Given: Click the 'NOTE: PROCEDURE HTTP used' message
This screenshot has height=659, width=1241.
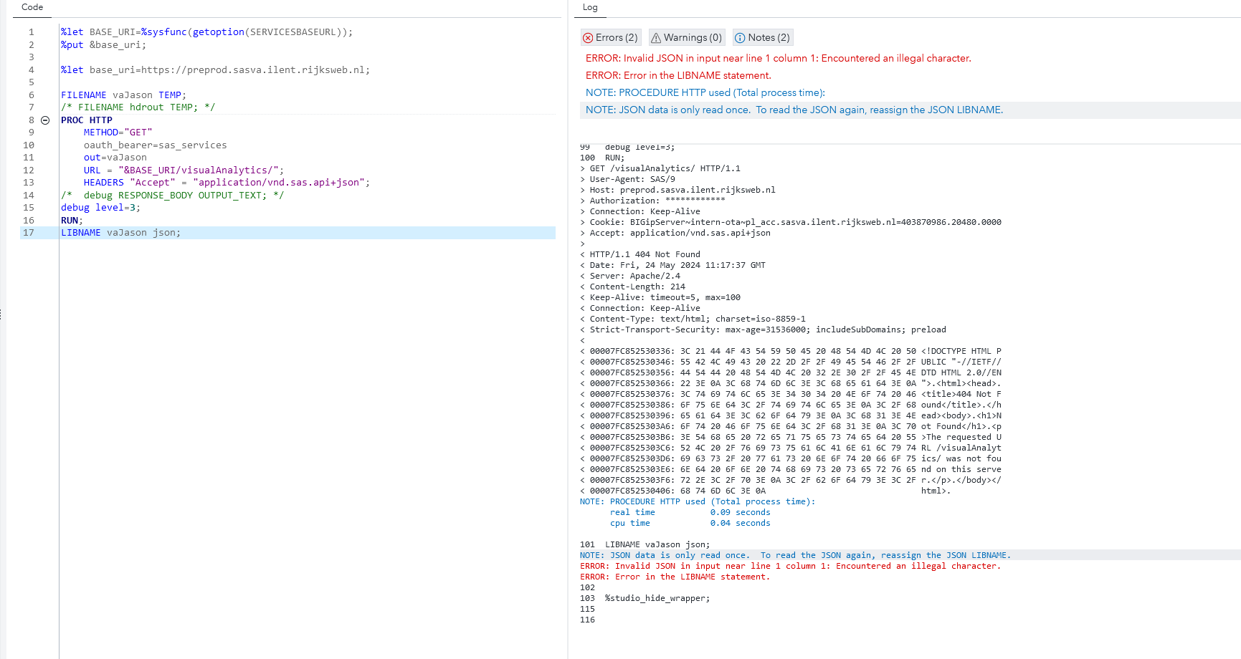Looking at the screenshot, I should pyautogui.click(x=705, y=92).
